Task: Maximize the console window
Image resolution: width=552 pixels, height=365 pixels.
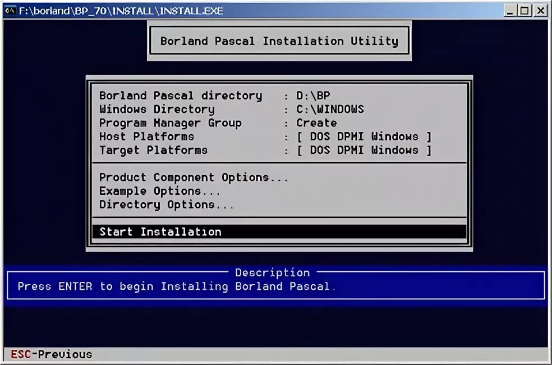Action: pos(524,11)
